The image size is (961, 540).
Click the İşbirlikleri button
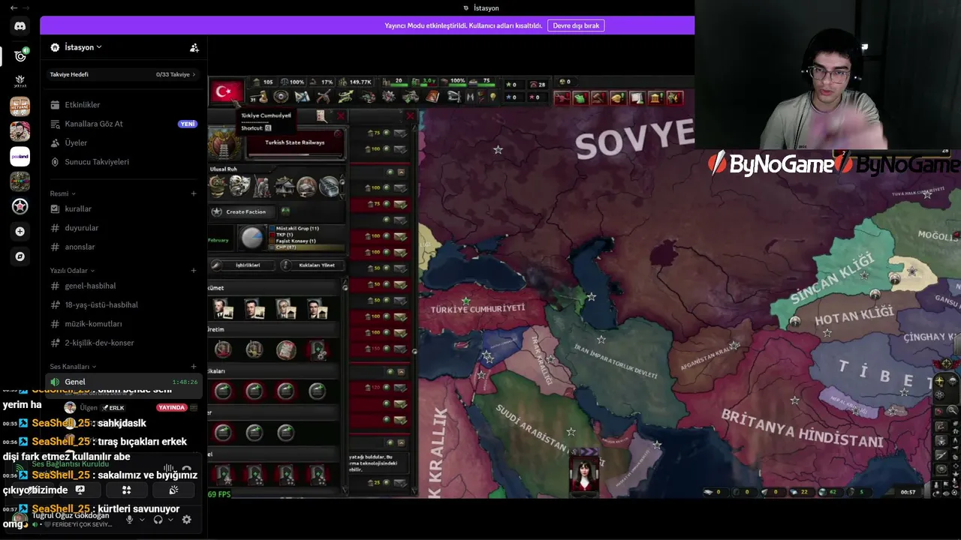(x=242, y=265)
